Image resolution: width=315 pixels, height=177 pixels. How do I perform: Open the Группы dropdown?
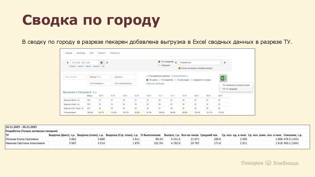[x=124, y=77]
